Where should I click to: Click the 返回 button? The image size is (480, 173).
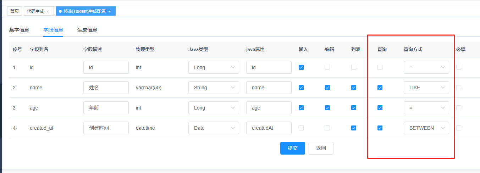click(321, 148)
